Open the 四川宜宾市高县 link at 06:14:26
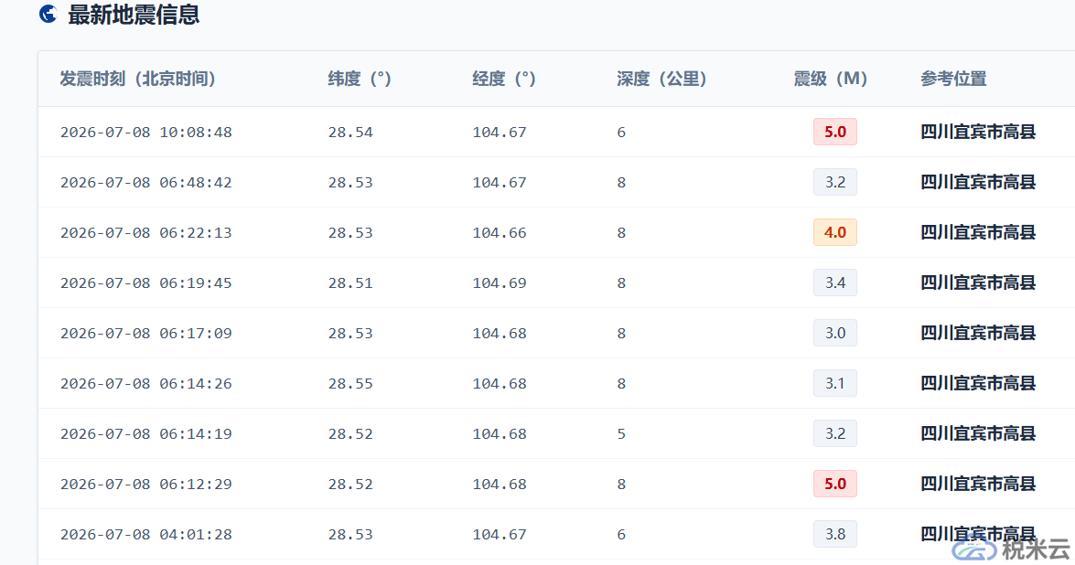Viewport: 1075px width, 565px height. tap(978, 383)
